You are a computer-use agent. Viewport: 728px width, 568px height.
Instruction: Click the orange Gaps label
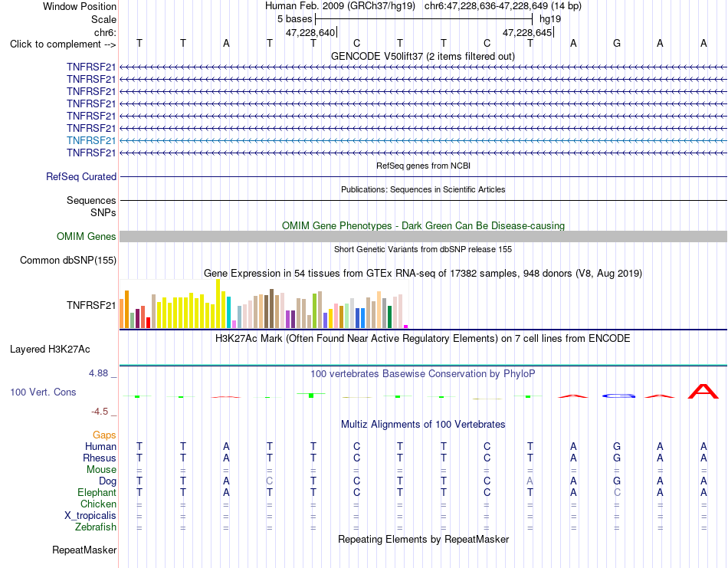tap(104, 435)
